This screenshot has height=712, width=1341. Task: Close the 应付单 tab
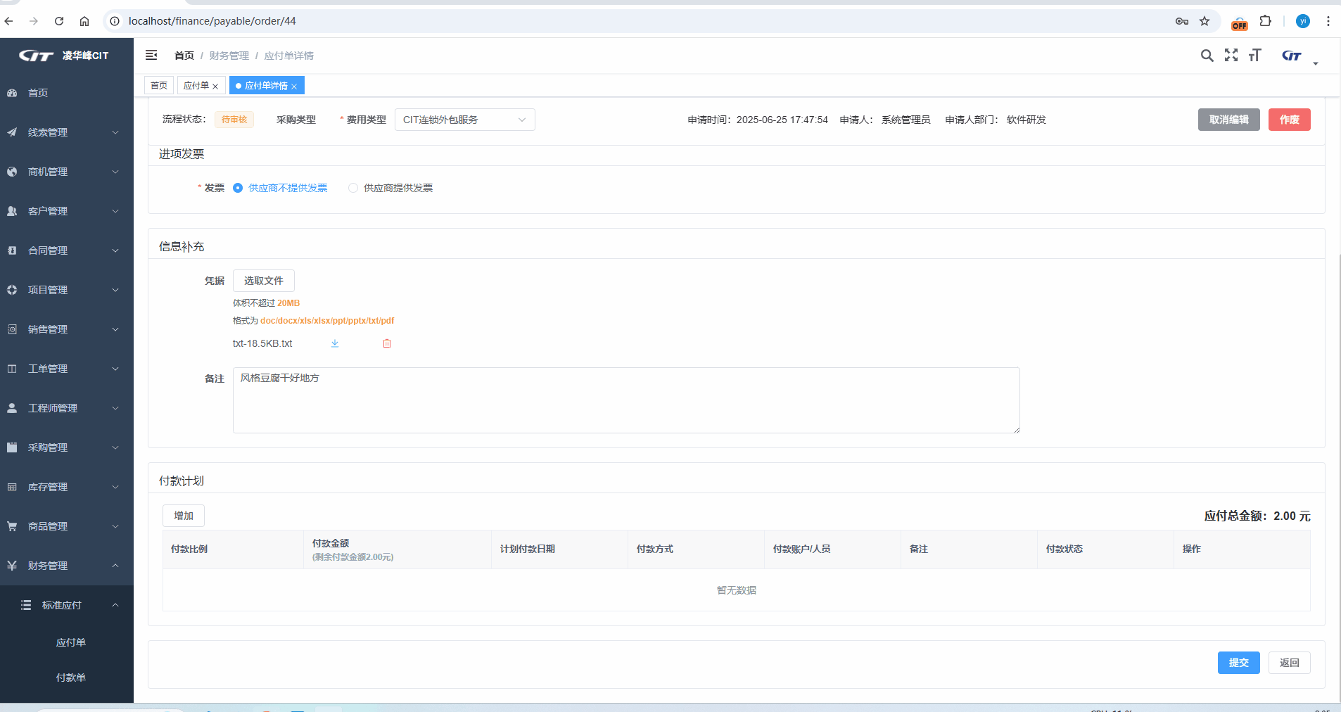pos(215,87)
